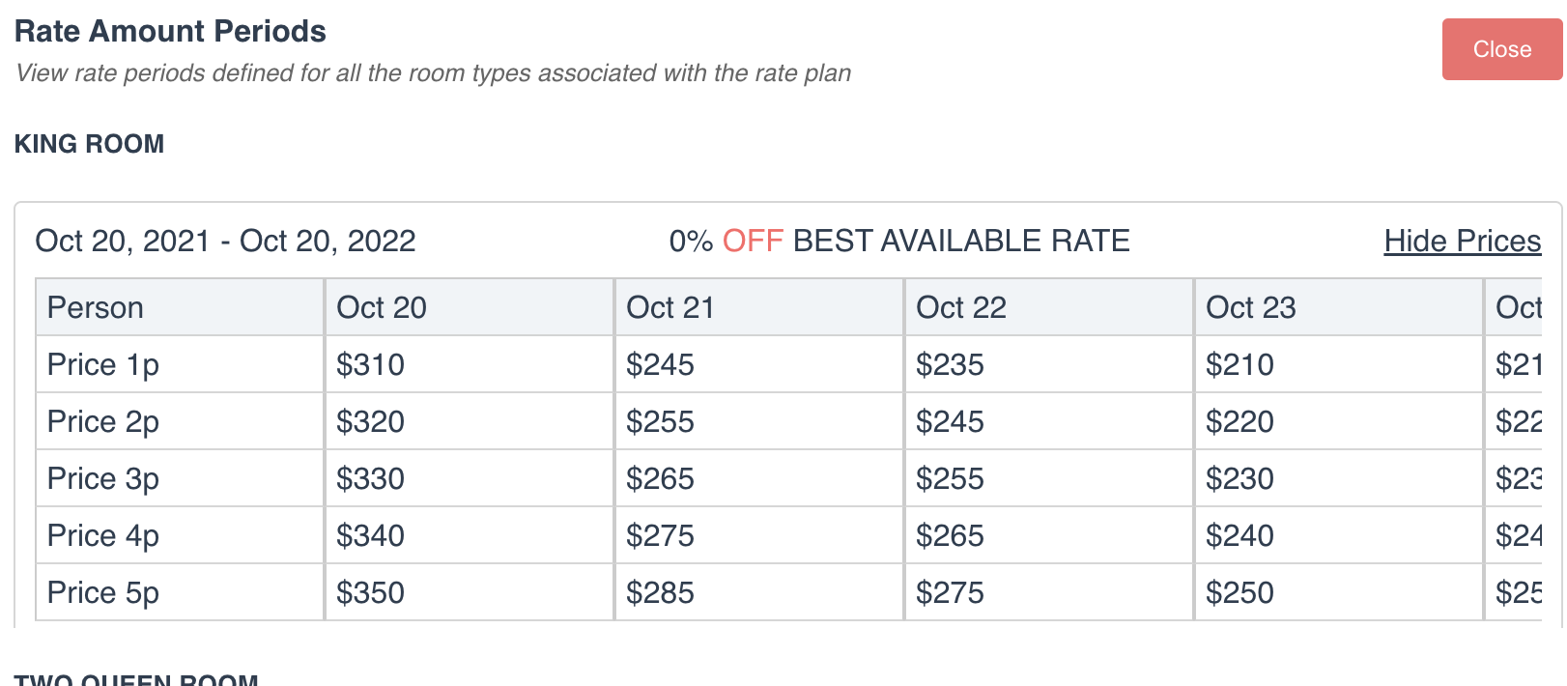Select the Person column header
This screenshot has height=686, width=1567.
[95, 306]
